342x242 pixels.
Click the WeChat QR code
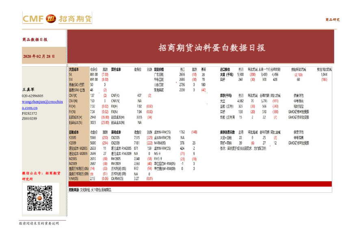click(x=40, y=198)
